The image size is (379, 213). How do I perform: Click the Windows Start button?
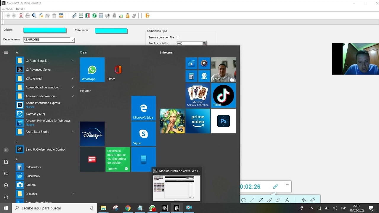click(6, 208)
